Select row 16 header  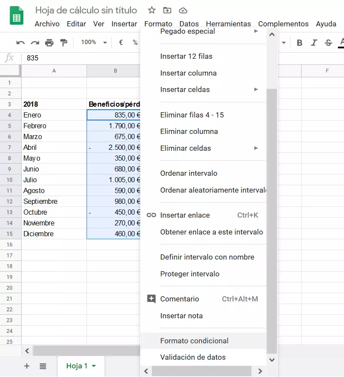tap(10, 244)
